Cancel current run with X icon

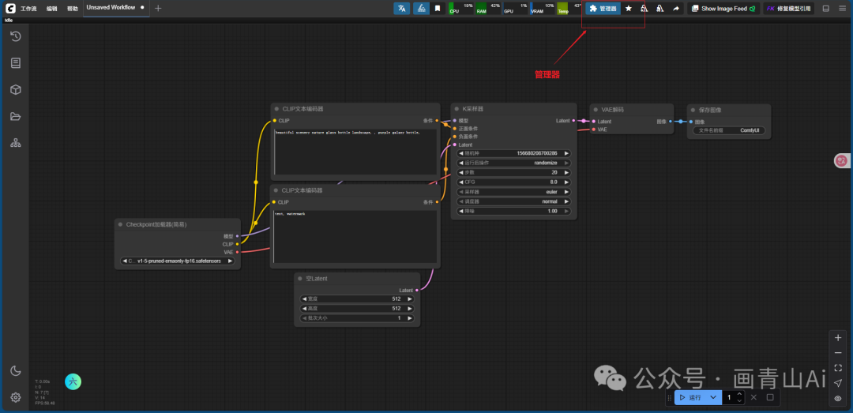pyautogui.click(x=754, y=397)
